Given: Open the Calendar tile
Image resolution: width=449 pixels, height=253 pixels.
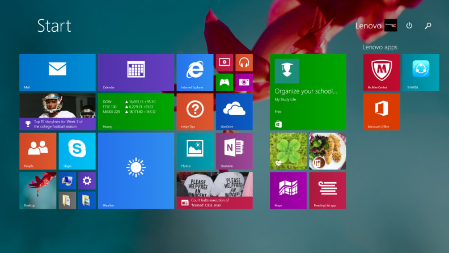Looking at the screenshot, I should pyautogui.click(x=136, y=72).
